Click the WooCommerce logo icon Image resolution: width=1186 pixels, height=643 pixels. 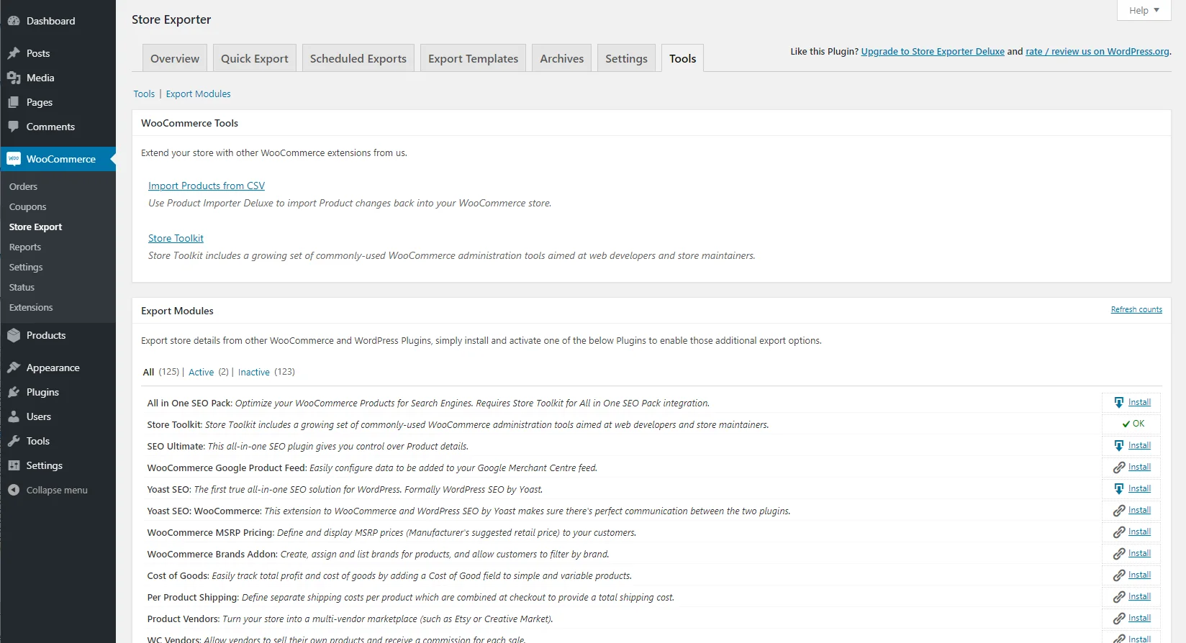tap(14, 159)
